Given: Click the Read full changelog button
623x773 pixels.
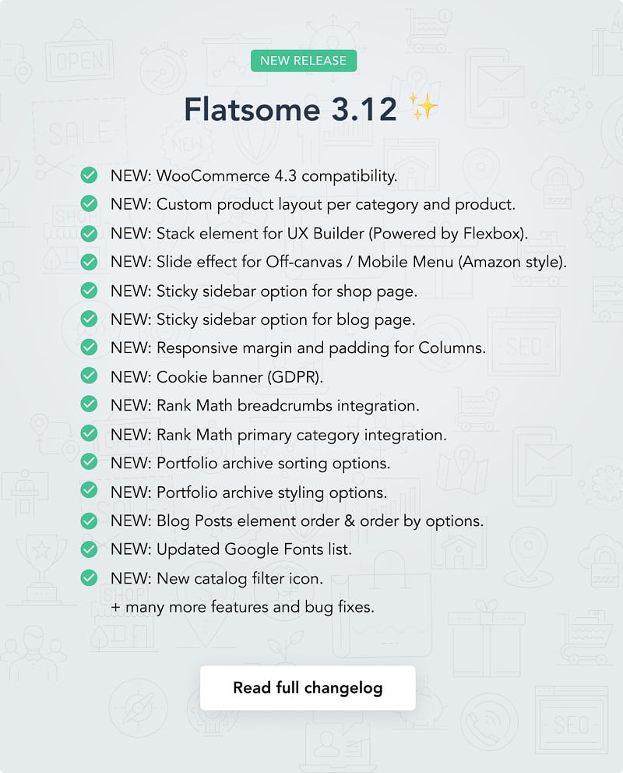Looking at the screenshot, I should pyautogui.click(x=308, y=688).
